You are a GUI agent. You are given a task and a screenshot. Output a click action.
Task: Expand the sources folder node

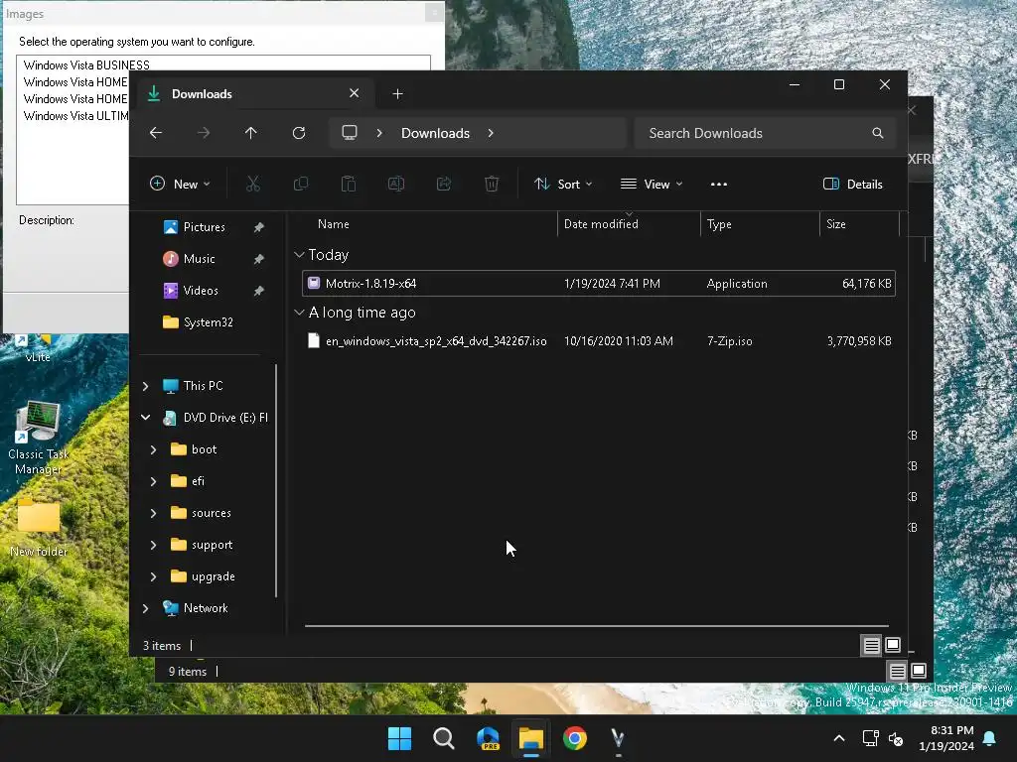point(153,513)
